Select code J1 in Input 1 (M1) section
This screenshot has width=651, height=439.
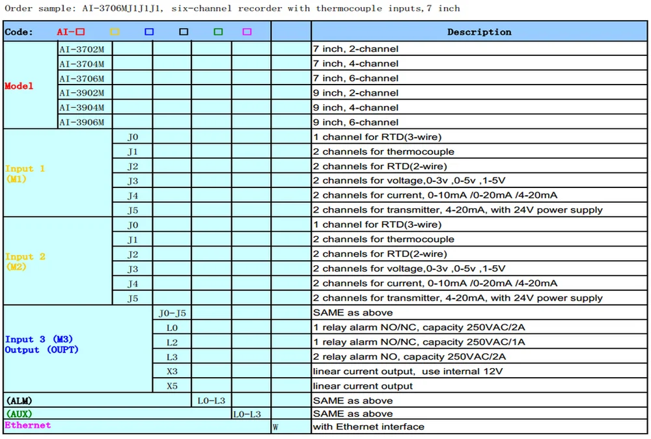(132, 152)
